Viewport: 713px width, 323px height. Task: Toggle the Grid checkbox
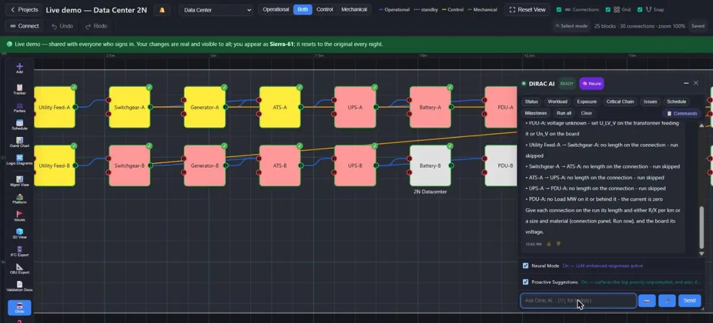[608, 10]
